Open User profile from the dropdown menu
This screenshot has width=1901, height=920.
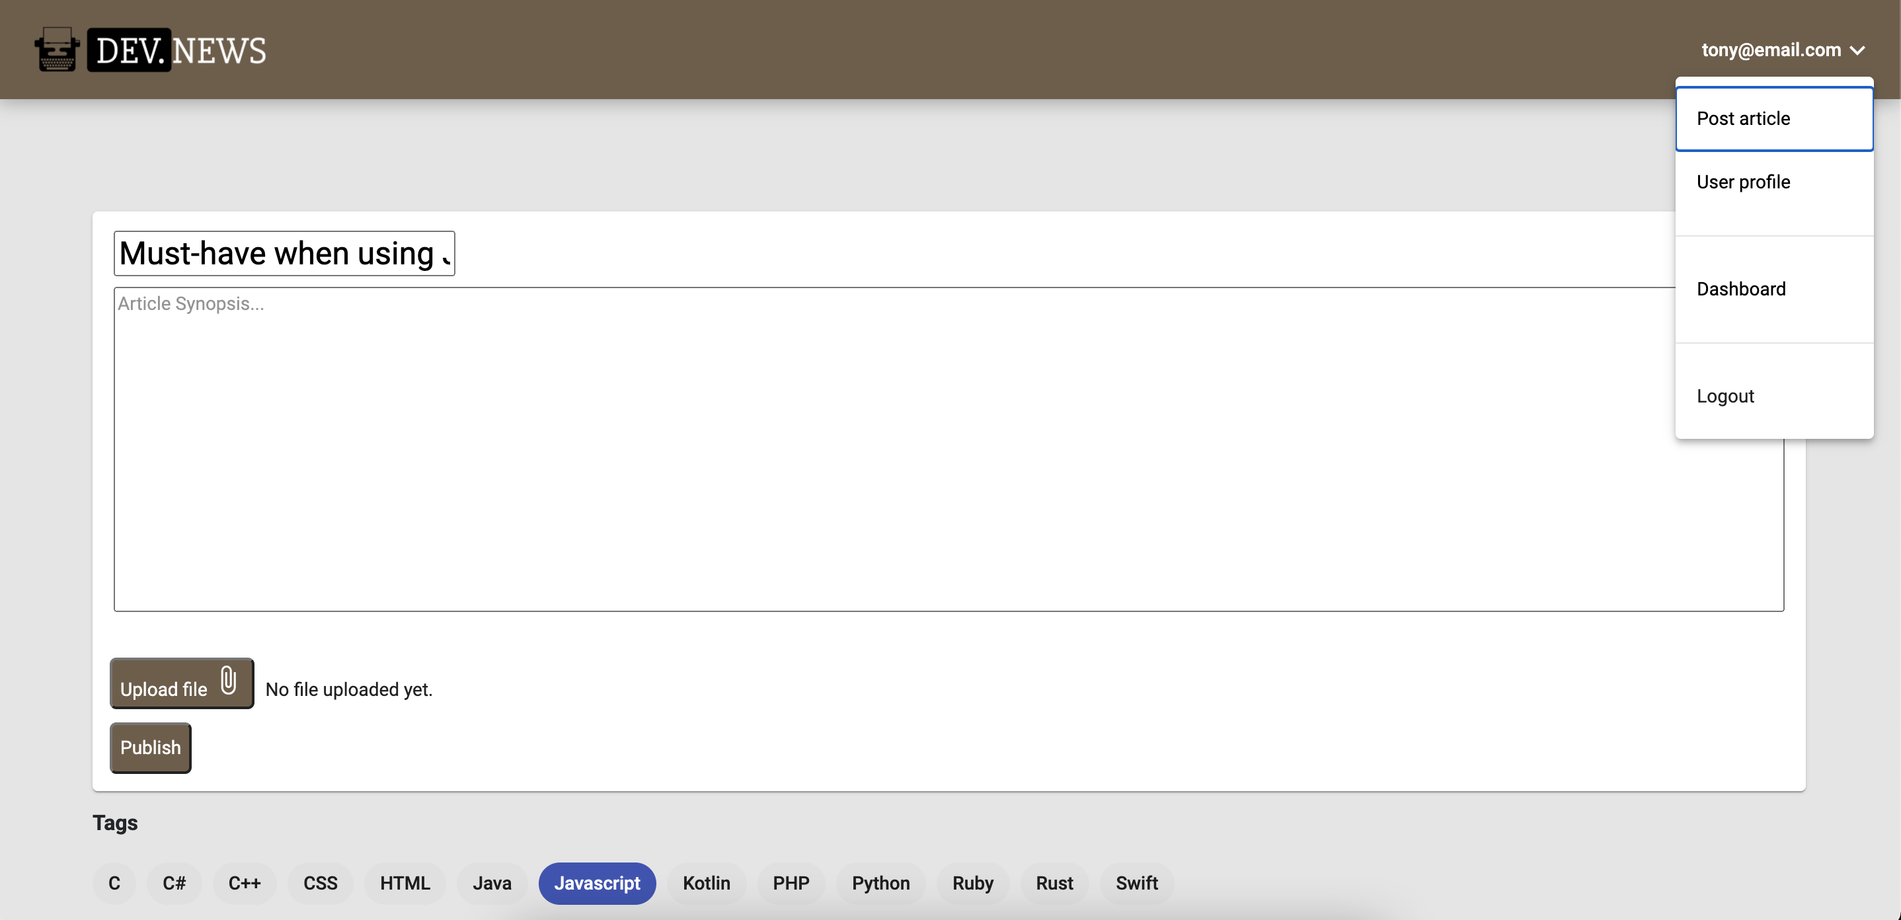pos(1743,182)
